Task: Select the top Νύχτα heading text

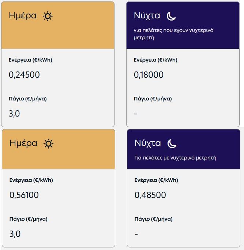Action: (147, 16)
